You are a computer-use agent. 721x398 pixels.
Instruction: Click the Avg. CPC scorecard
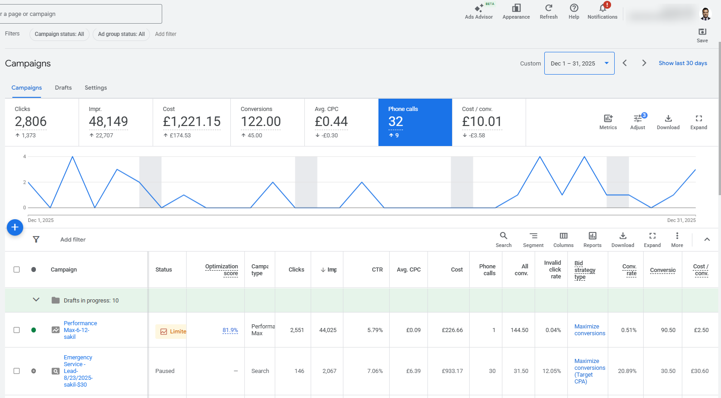pos(341,122)
